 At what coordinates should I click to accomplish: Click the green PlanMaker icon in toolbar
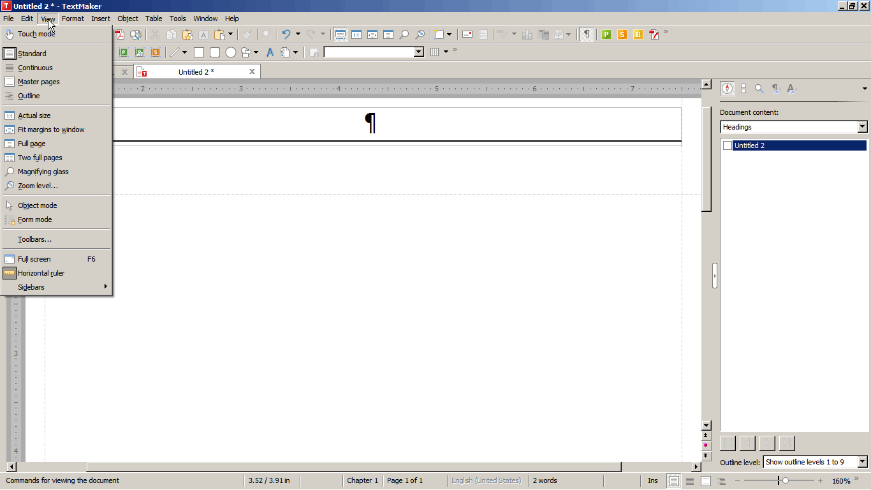606,34
